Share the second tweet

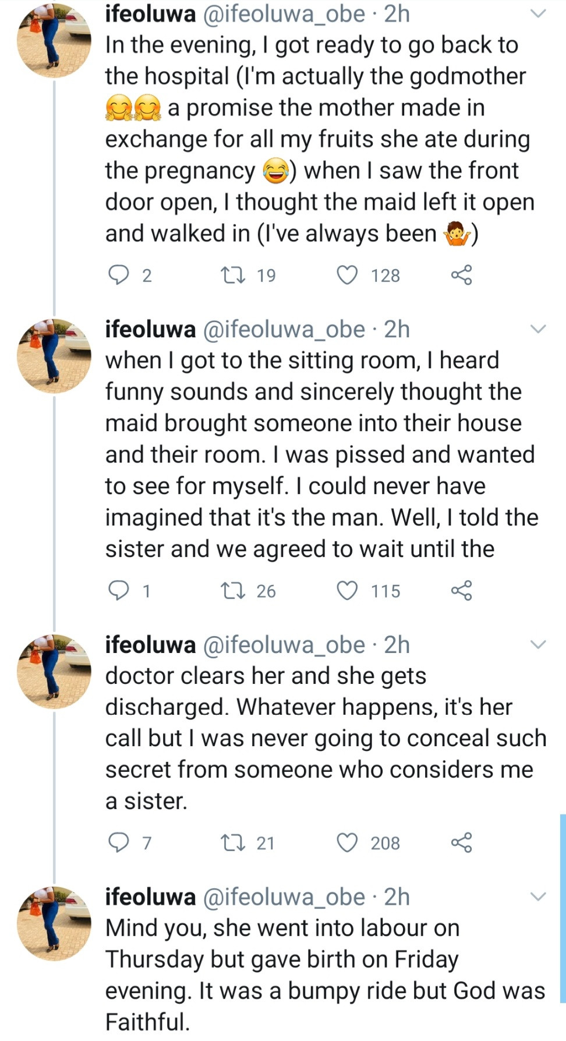[x=462, y=591]
